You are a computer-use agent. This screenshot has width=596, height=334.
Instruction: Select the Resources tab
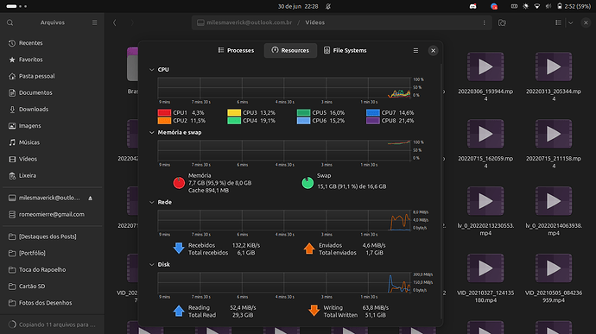[290, 50]
